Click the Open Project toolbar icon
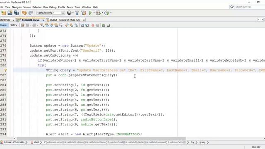The width and height of the screenshot is (265, 149). pos(10,13)
